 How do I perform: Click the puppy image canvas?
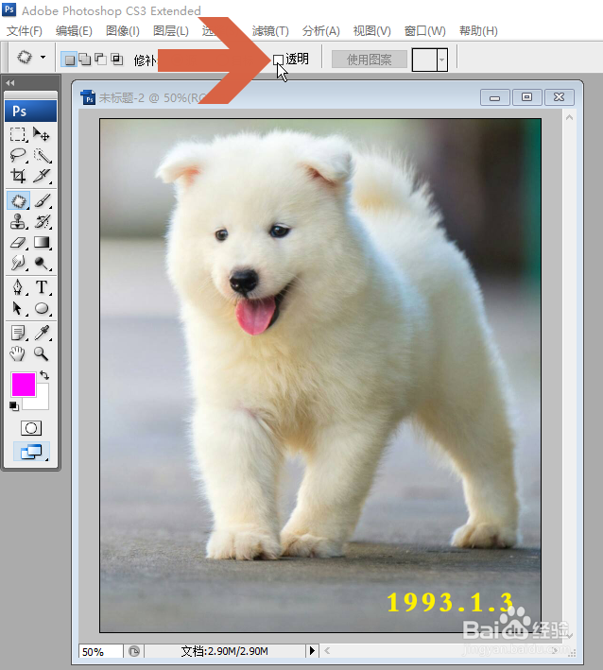point(320,375)
